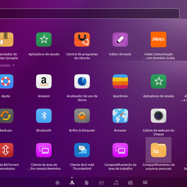
Task: Open Compartilhamento da área de trabalho
Action: pos(120,150)
